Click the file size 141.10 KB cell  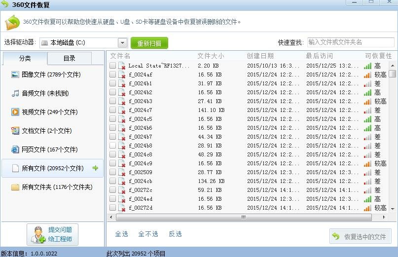pos(211,110)
